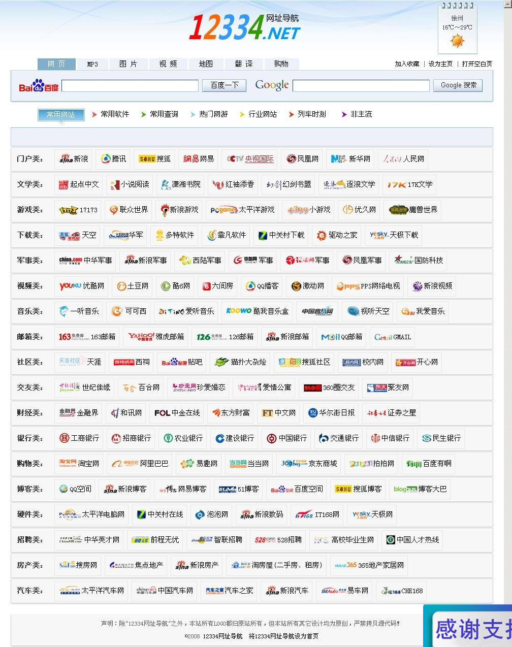Click the 设为主页 link
This screenshot has height=647, width=512.
click(x=440, y=64)
